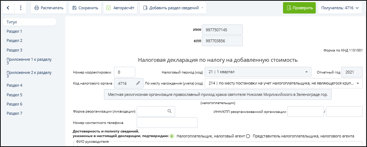Click the search icon in Форма реорганизации field
The height and width of the screenshot is (147, 367).
click(x=169, y=111)
